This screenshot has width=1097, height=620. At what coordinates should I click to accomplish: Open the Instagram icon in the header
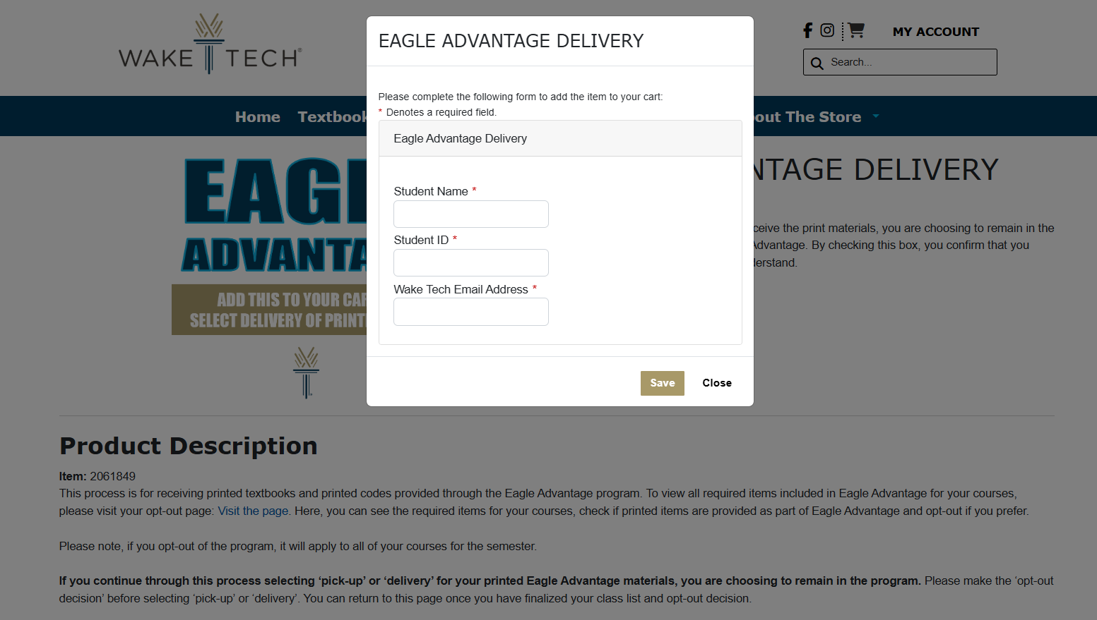click(827, 30)
